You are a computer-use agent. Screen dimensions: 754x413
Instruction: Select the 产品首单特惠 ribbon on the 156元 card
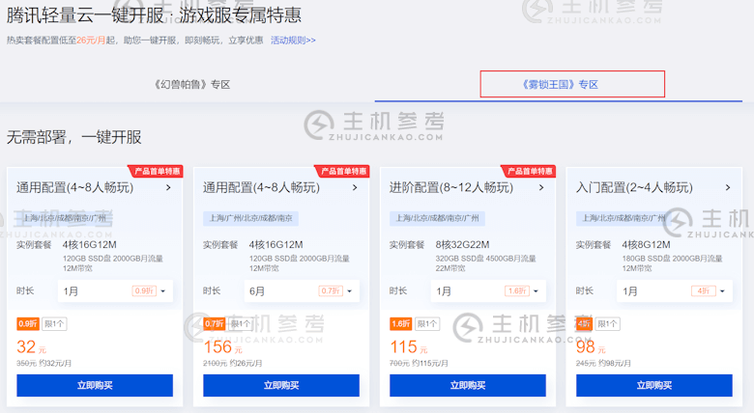tap(343, 172)
